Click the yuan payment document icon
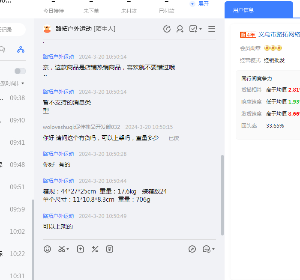Image resolution: width=300 pixels, height=280 pixels. click(110, 249)
